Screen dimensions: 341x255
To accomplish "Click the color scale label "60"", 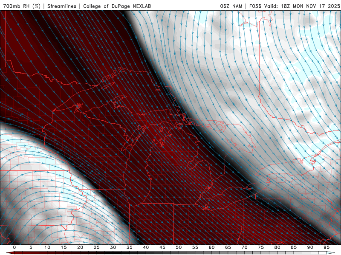I will click(x=211, y=247).
